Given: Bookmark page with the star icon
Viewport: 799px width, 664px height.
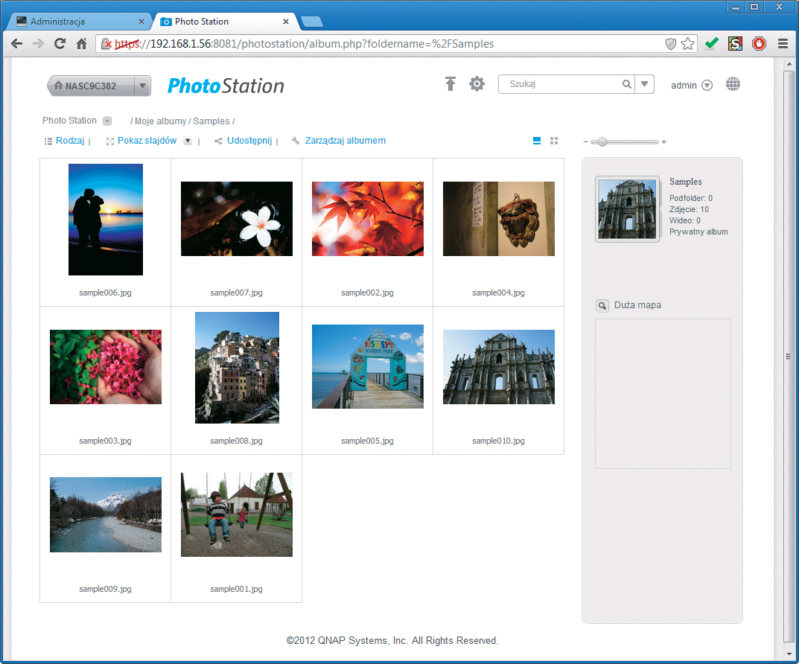Looking at the screenshot, I should pos(687,44).
